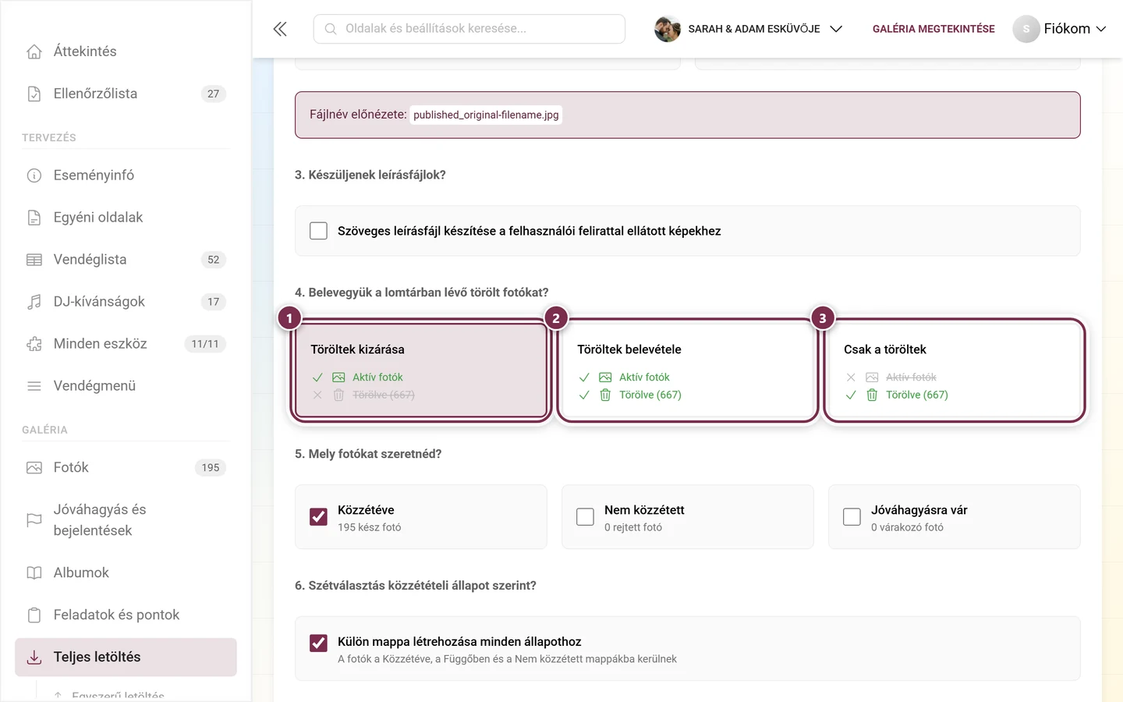Select the Töröltek belevétele option card
1123x702 pixels.
click(x=688, y=370)
